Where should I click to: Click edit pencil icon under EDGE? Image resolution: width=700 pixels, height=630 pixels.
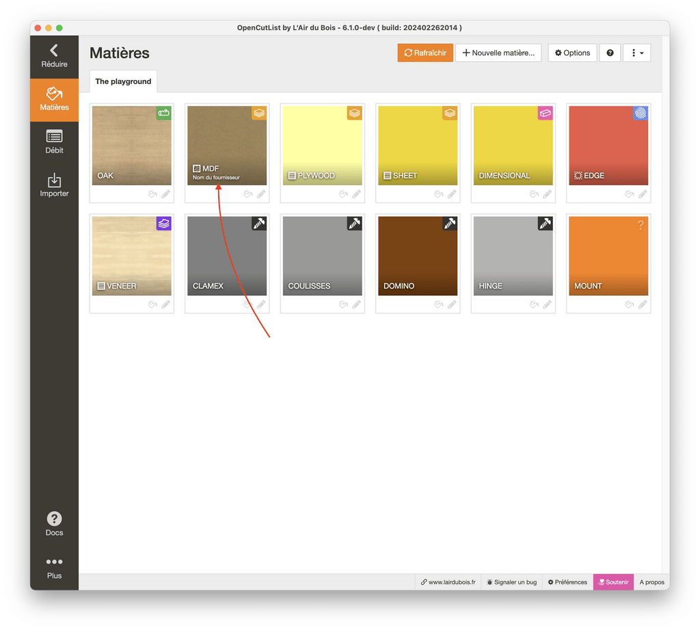click(x=643, y=194)
